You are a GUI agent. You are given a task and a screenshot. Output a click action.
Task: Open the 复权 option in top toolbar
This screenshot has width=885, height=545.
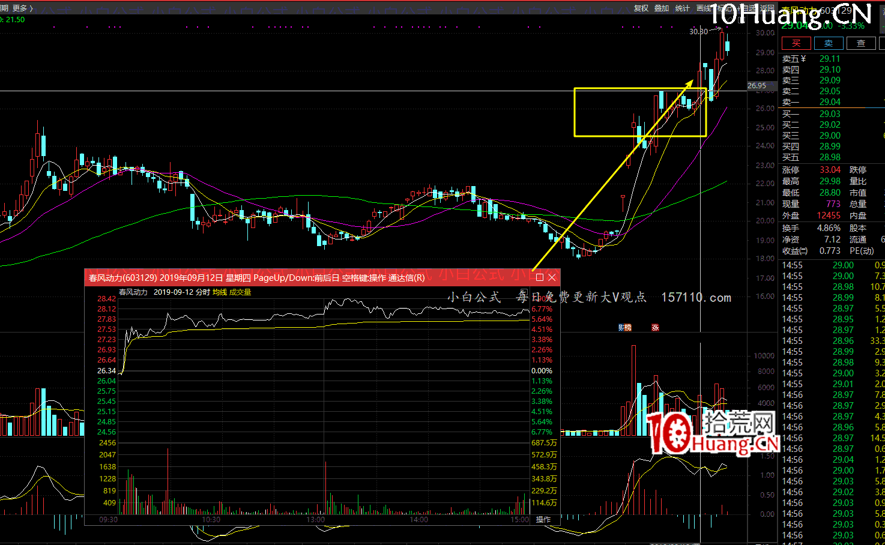tap(641, 8)
